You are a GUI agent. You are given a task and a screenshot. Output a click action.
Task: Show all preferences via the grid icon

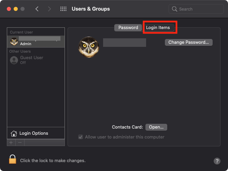pyautogui.click(x=63, y=9)
